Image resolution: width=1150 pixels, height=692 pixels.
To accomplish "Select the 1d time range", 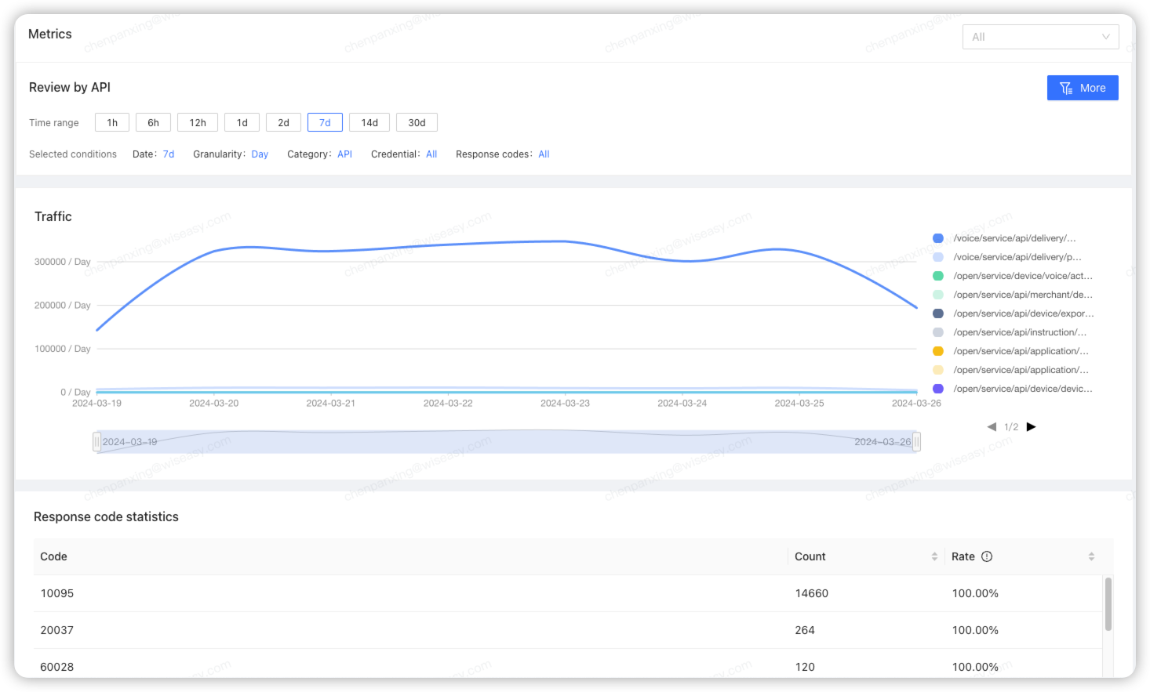I will [242, 122].
